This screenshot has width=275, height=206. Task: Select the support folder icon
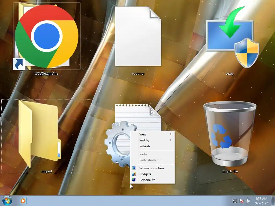click(40, 134)
